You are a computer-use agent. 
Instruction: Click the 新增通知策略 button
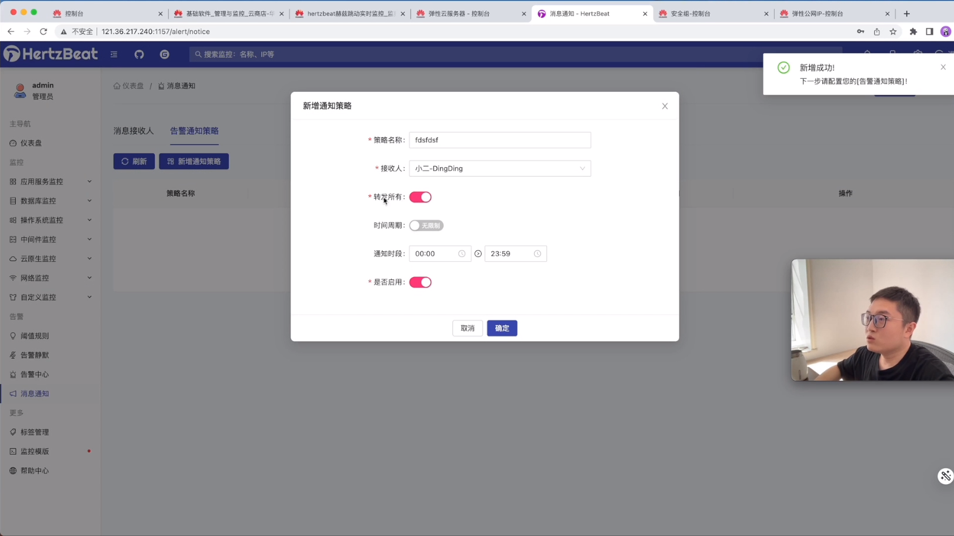tap(194, 161)
